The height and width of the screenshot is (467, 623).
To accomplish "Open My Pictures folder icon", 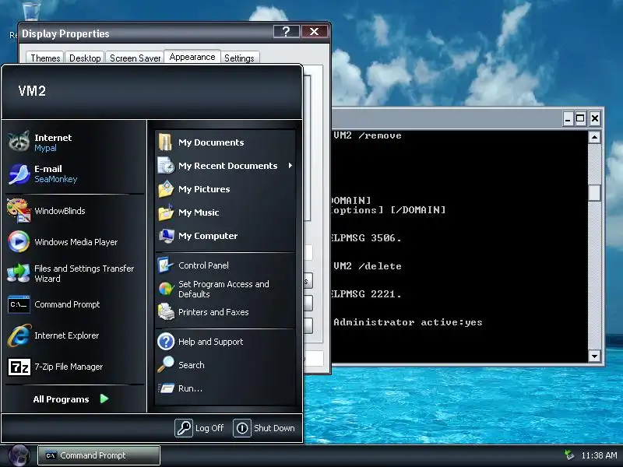I will 166,188.
